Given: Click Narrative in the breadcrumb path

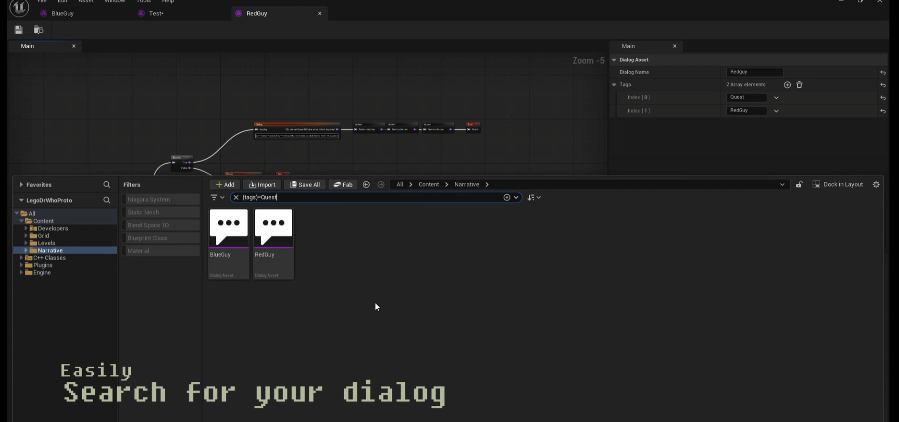Looking at the screenshot, I should [x=467, y=185].
